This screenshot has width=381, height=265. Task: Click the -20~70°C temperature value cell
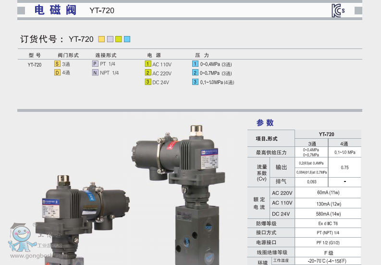328,261
